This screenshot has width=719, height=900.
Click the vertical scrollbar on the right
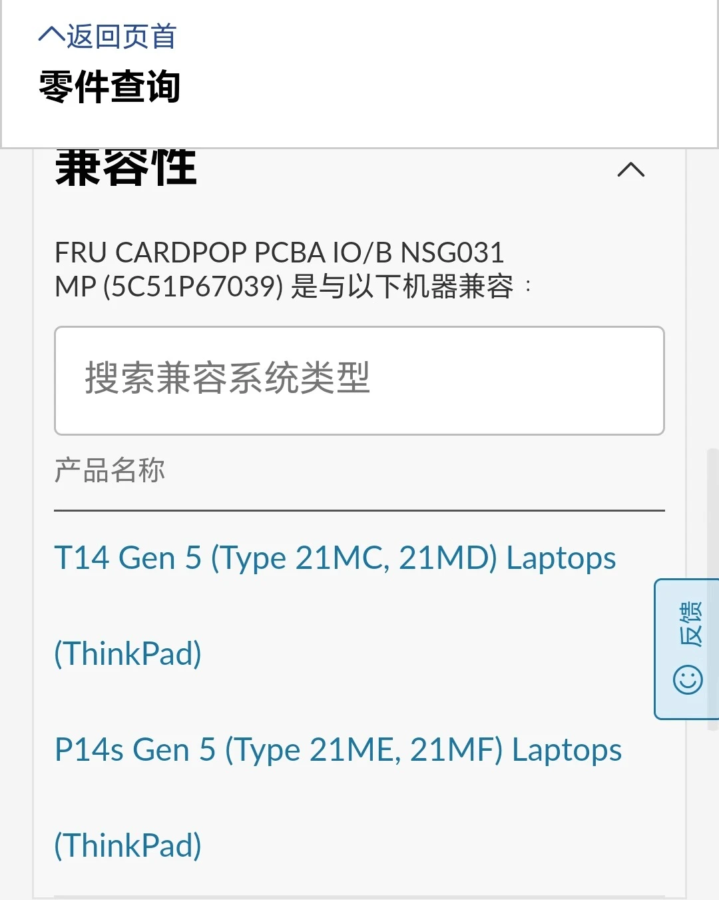712,590
